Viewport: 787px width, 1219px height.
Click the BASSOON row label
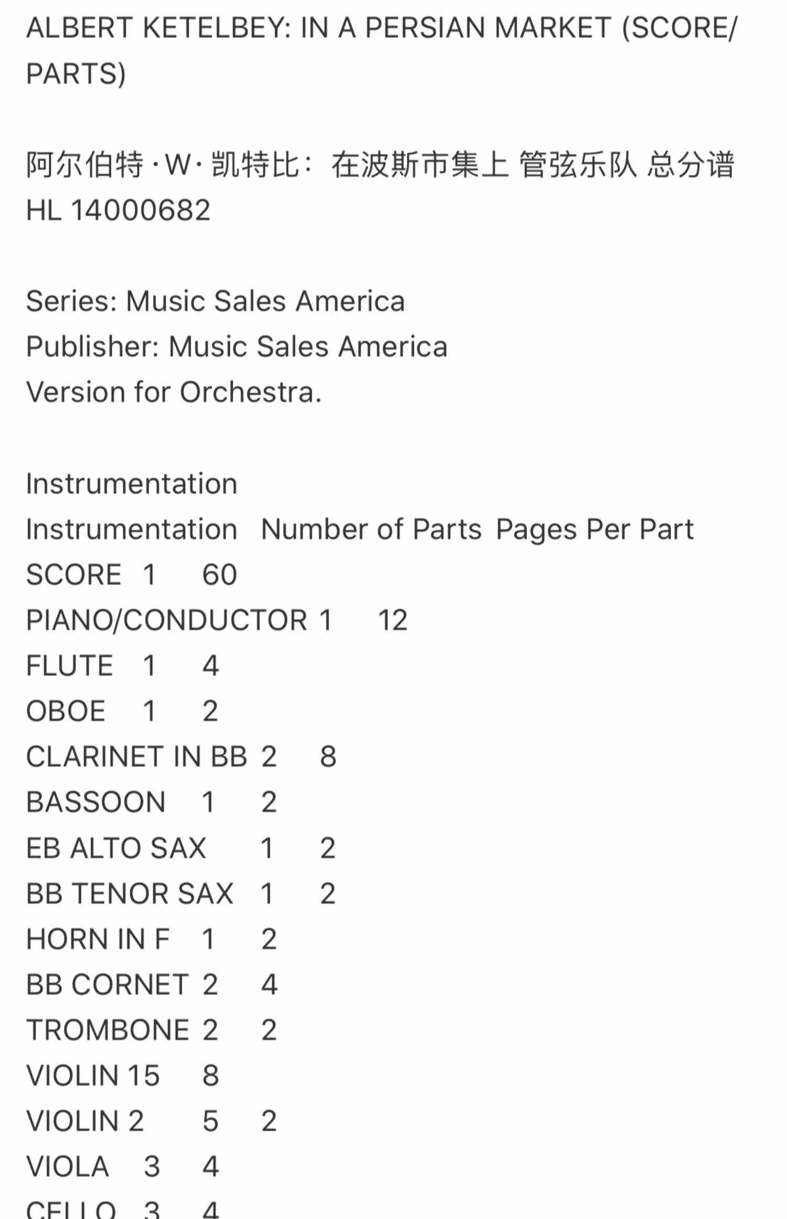point(95,802)
